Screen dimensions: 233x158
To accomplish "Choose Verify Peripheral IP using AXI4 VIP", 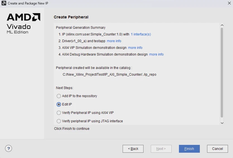I will (x=59, y=113).
